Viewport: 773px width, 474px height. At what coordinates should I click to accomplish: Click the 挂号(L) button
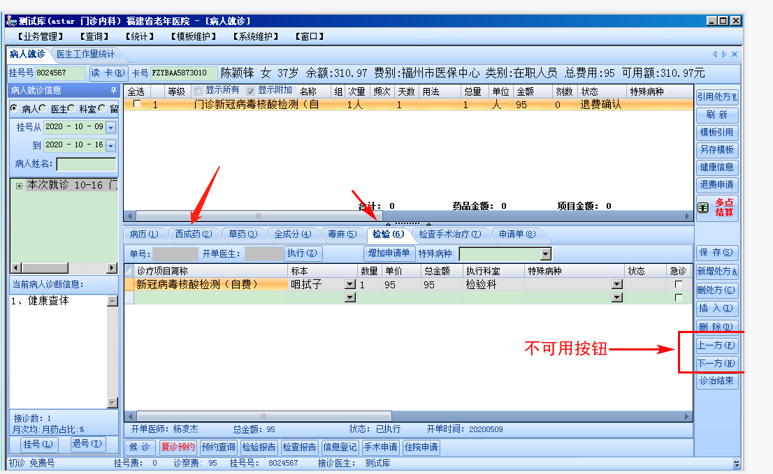click(x=38, y=445)
